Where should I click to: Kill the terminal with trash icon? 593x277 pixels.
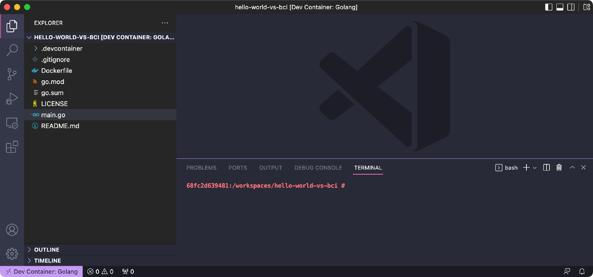coord(559,167)
